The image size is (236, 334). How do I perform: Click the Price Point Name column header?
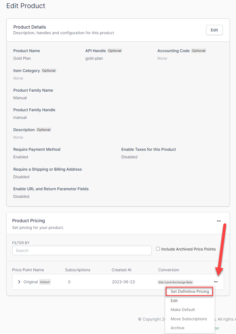[28, 270]
